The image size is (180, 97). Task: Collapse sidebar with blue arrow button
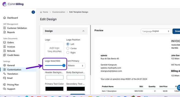point(33,12)
